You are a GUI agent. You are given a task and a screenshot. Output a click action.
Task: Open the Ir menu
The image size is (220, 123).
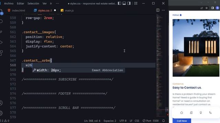pos(51,3)
